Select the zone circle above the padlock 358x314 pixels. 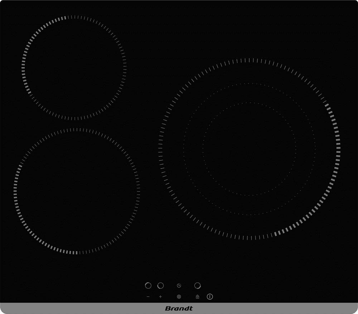(198, 285)
